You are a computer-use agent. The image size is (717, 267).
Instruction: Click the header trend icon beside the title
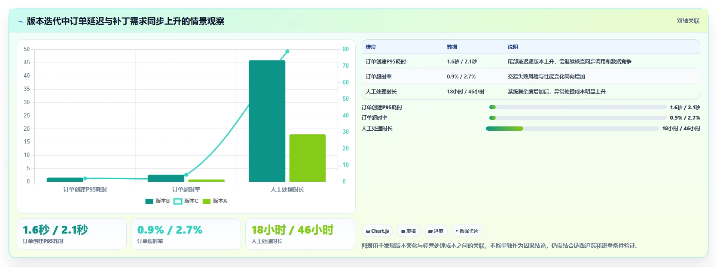point(20,21)
